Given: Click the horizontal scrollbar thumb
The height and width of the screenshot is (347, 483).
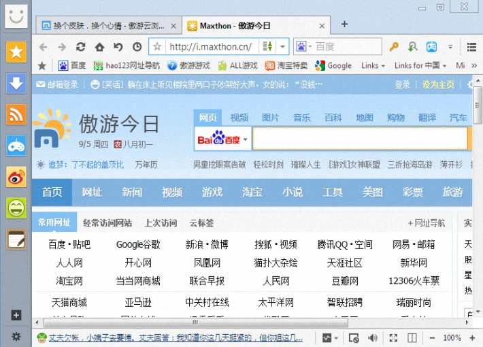Looking at the screenshot, I should 196,323.
